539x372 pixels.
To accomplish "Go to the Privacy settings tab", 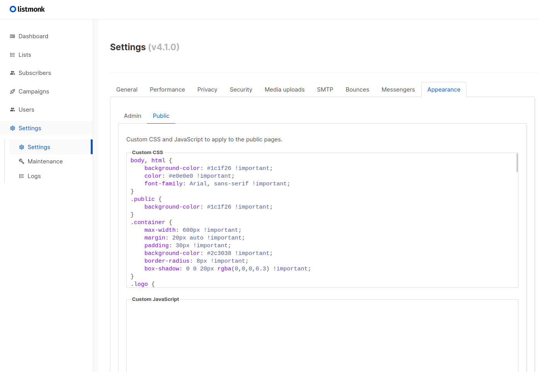I will [x=207, y=90].
